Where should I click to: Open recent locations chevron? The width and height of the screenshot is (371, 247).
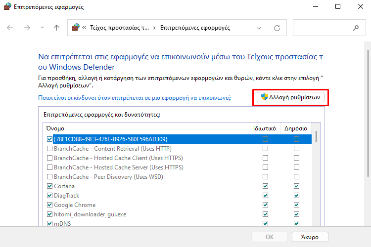coord(42,28)
